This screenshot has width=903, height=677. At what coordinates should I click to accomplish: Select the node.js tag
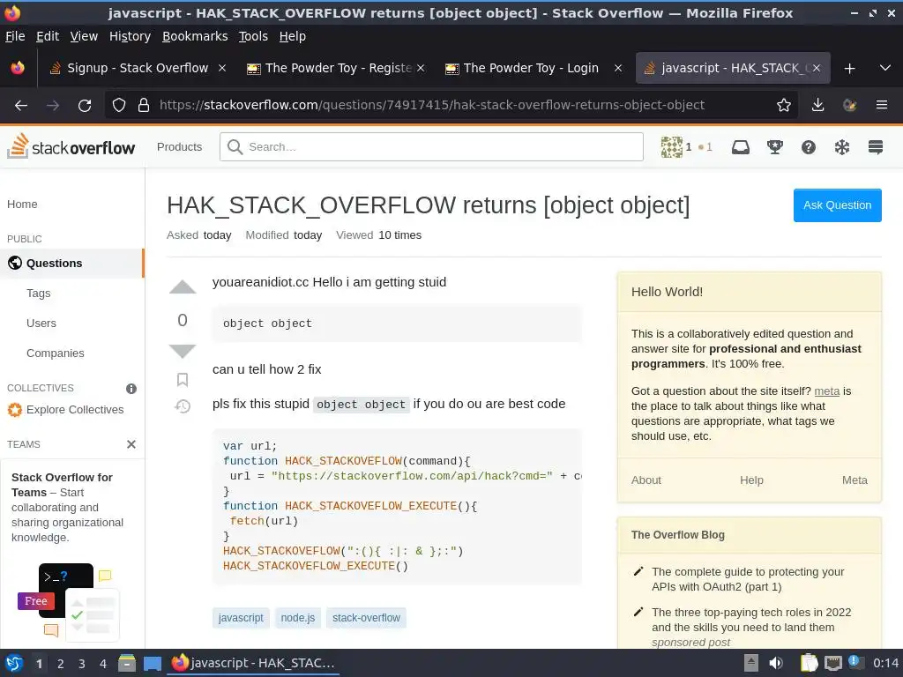pyautogui.click(x=298, y=618)
